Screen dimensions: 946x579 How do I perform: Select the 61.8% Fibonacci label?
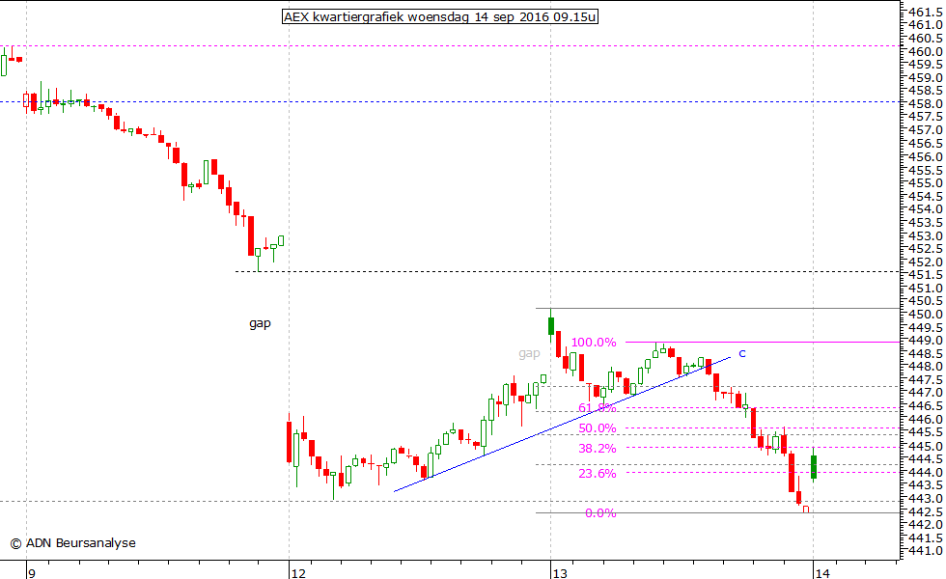[x=598, y=408]
